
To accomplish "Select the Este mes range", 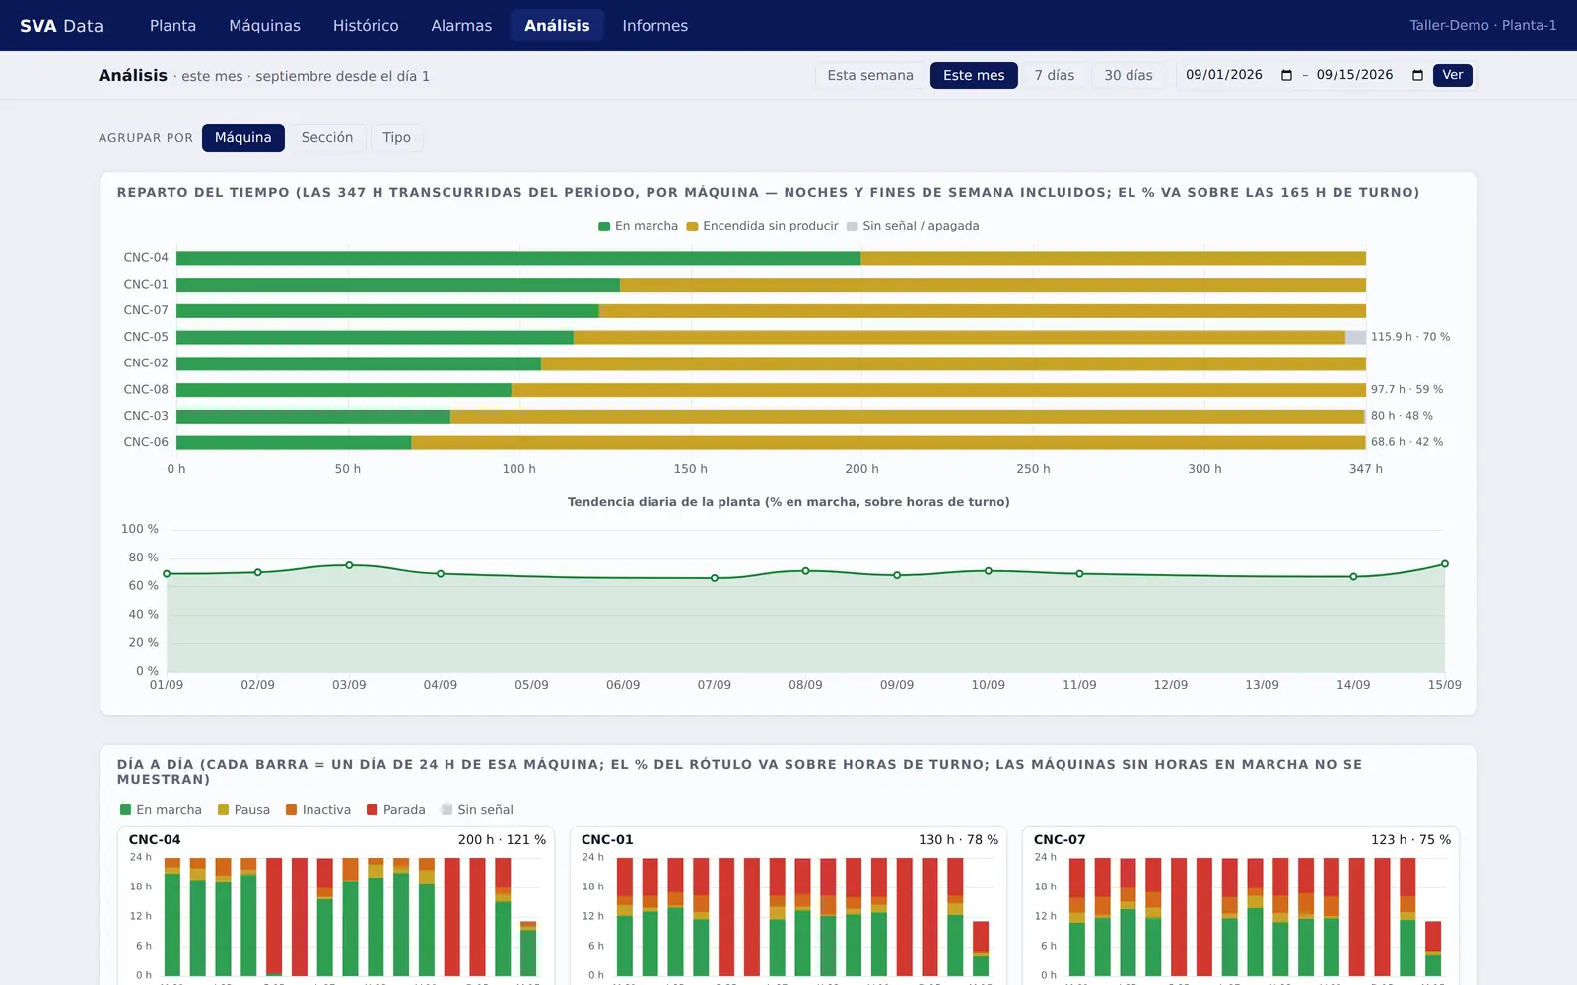I will click(x=974, y=75).
